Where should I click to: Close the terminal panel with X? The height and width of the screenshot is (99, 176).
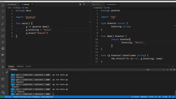(173, 66)
